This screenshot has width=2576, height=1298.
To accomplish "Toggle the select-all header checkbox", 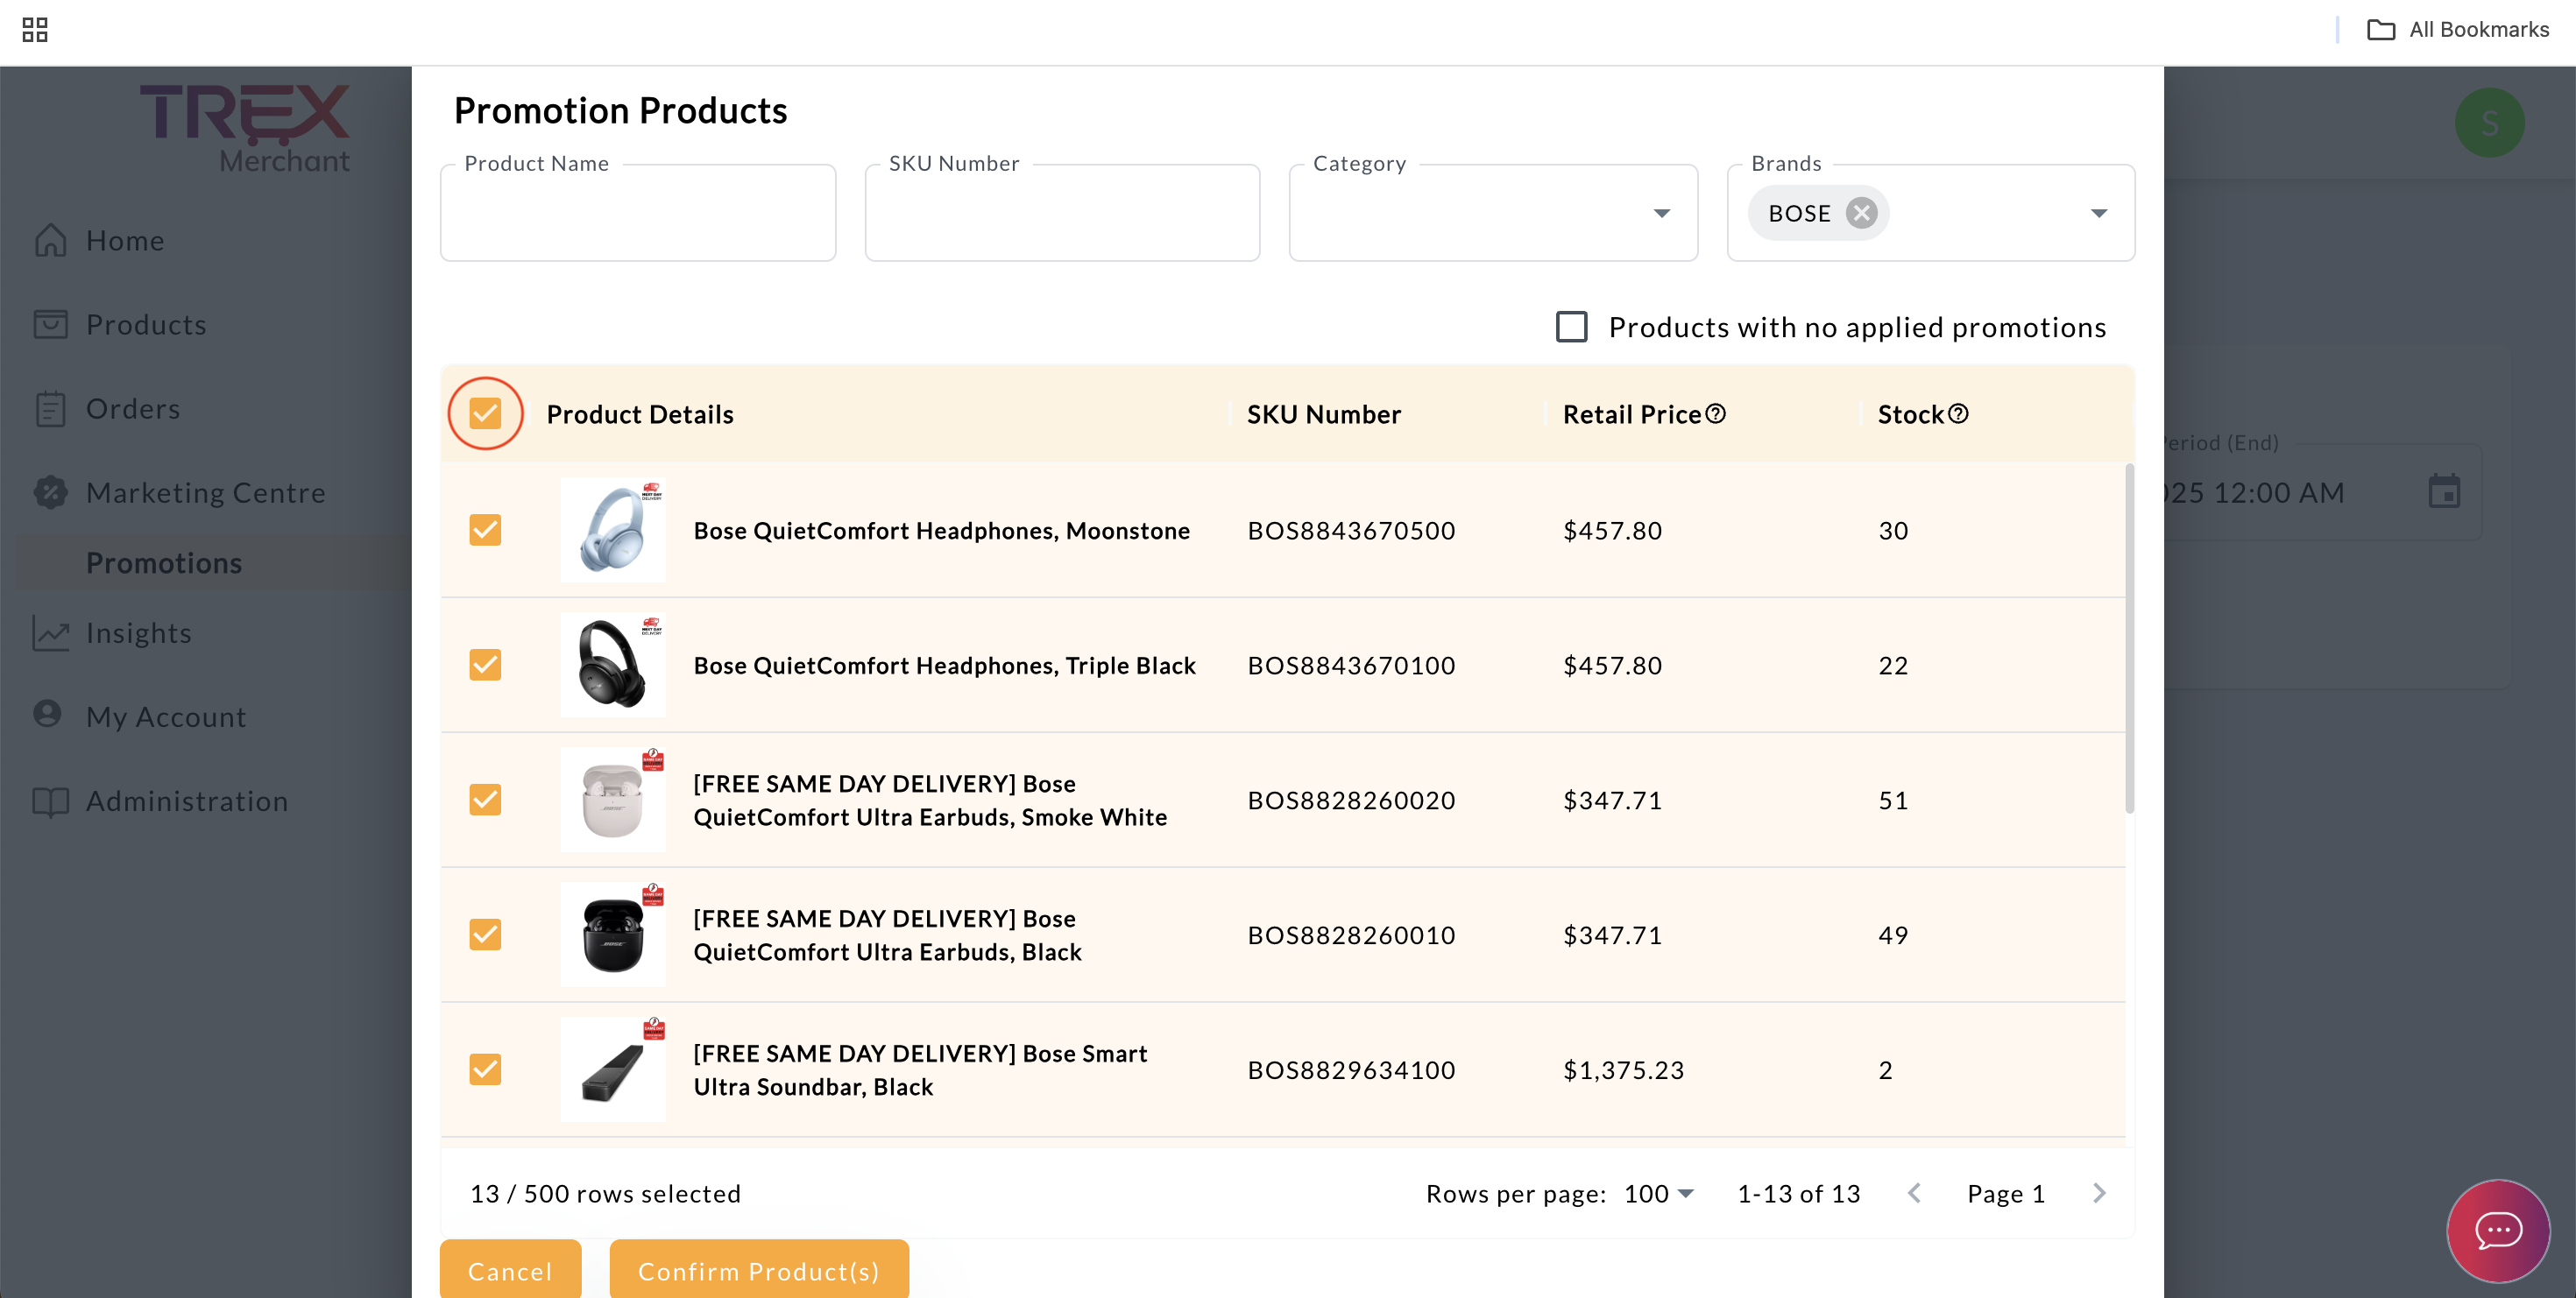I will pyautogui.click(x=485, y=413).
